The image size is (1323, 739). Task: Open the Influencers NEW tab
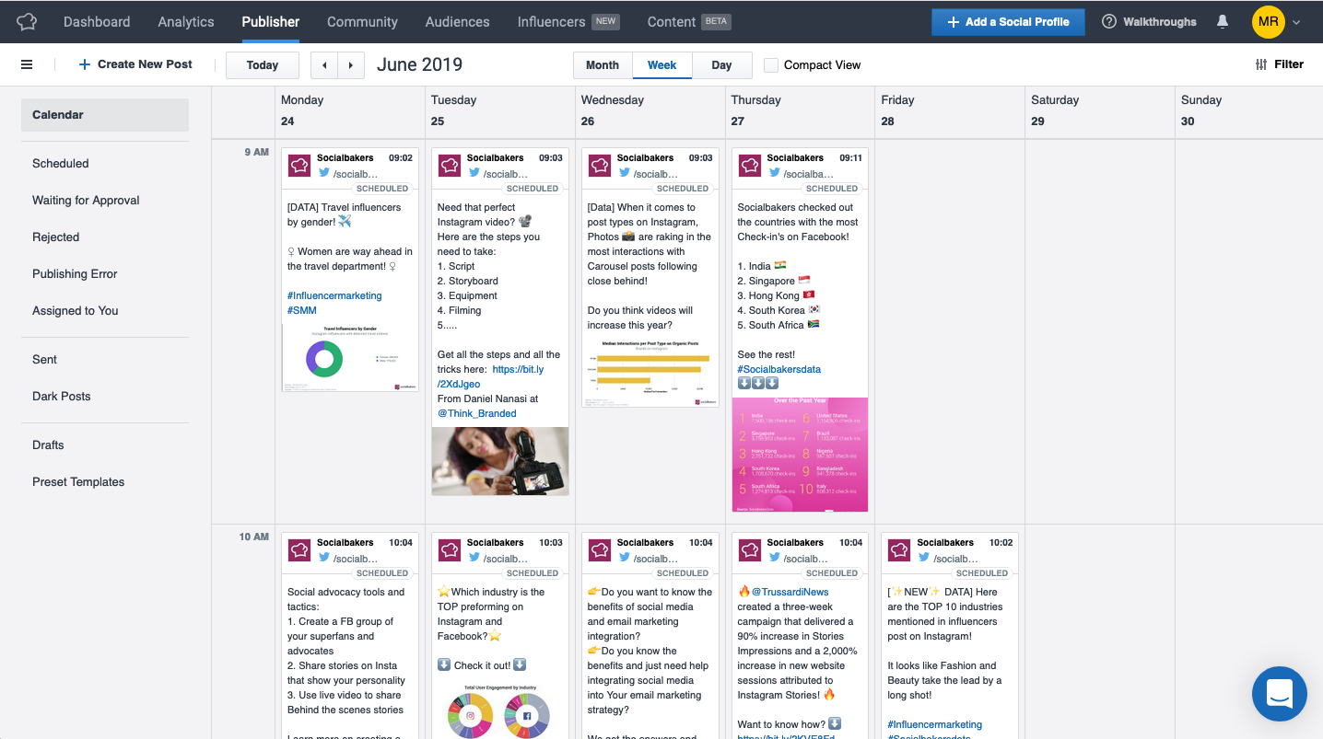[568, 21]
